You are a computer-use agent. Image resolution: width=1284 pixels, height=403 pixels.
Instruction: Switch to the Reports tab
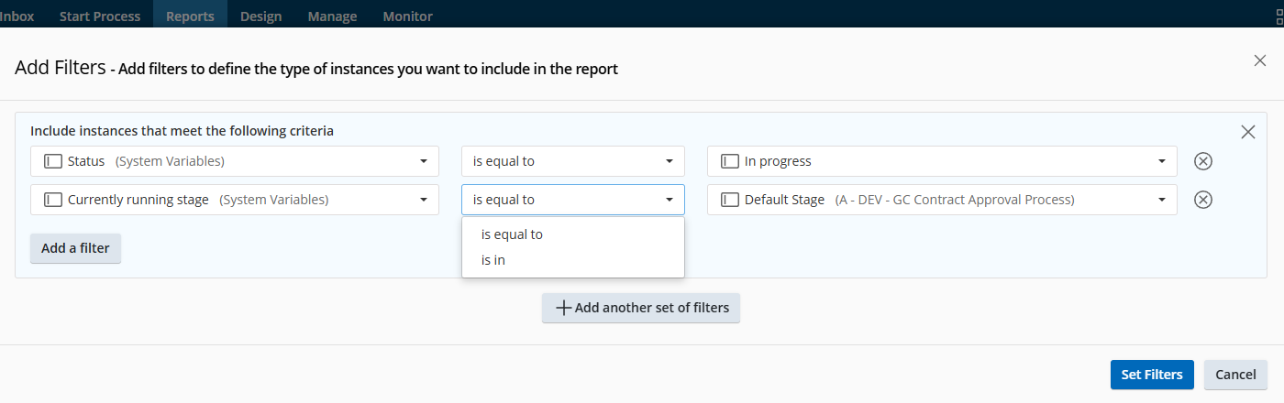192,16
